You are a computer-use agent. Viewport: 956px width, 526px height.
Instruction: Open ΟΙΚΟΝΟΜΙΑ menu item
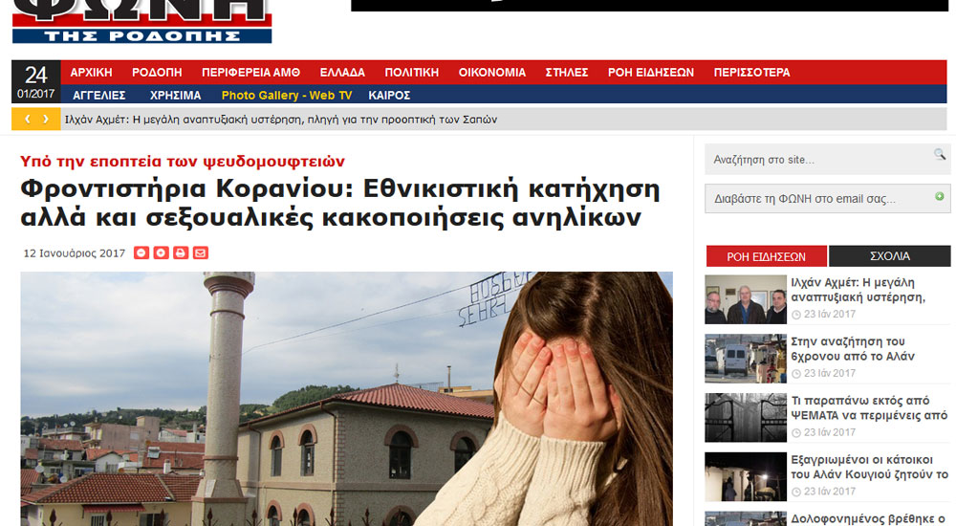click(x=492, y=72)
